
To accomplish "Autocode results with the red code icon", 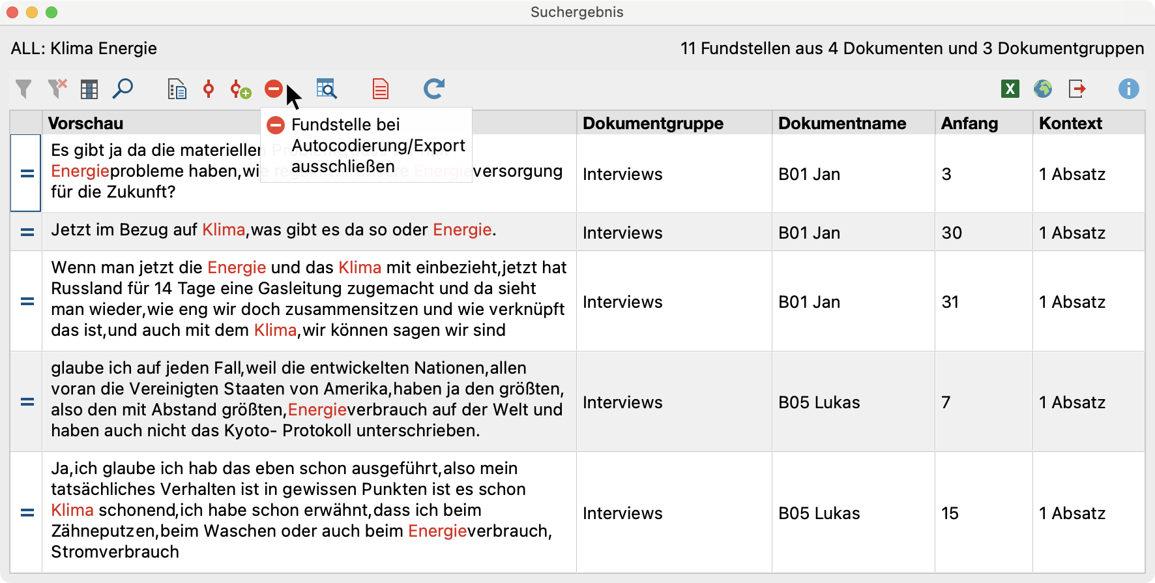I will point(209,89).
